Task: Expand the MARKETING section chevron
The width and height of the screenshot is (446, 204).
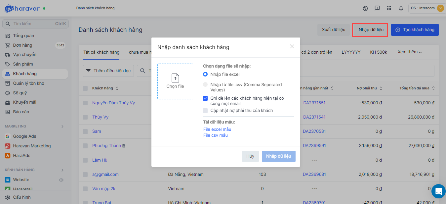Action: click(62, 126)
